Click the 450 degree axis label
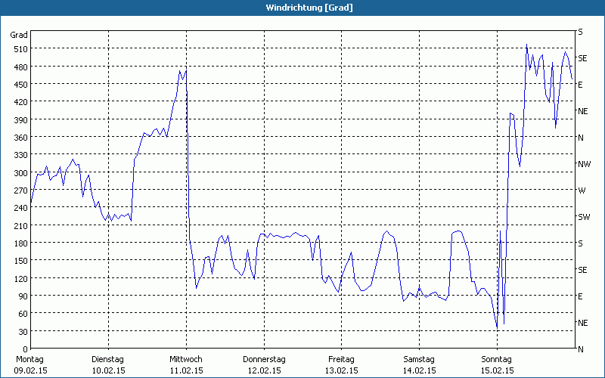The height and width of the screenshot is (378, 605). pos(21,85)
